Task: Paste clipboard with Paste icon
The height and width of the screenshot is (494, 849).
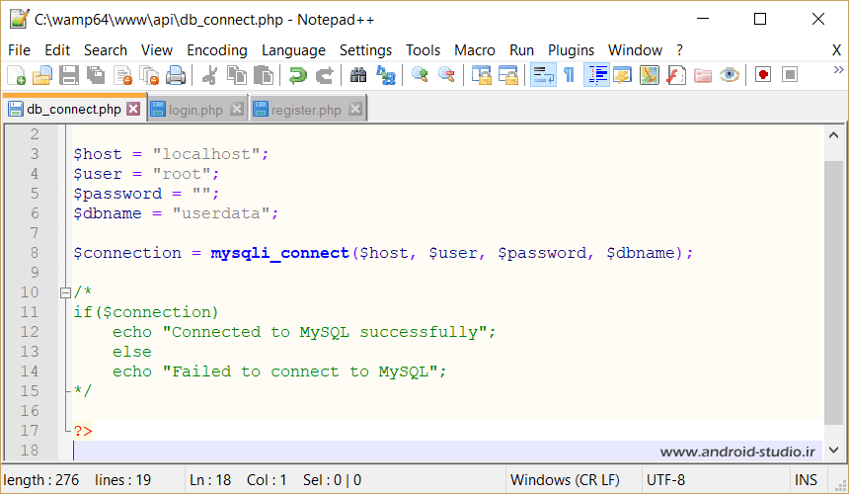Action: 264,75
